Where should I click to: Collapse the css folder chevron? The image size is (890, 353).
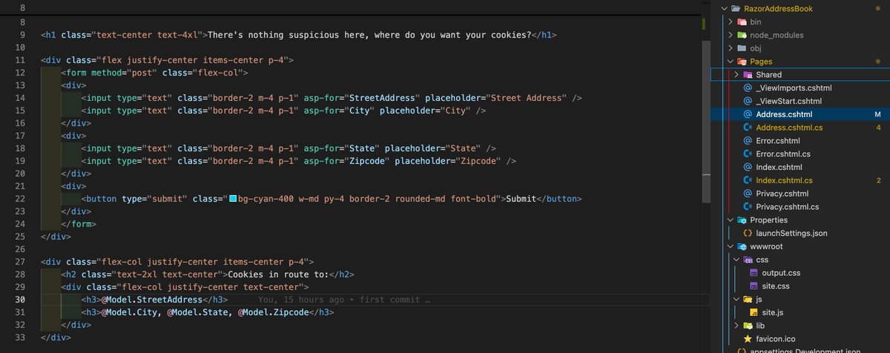[736, 260]
